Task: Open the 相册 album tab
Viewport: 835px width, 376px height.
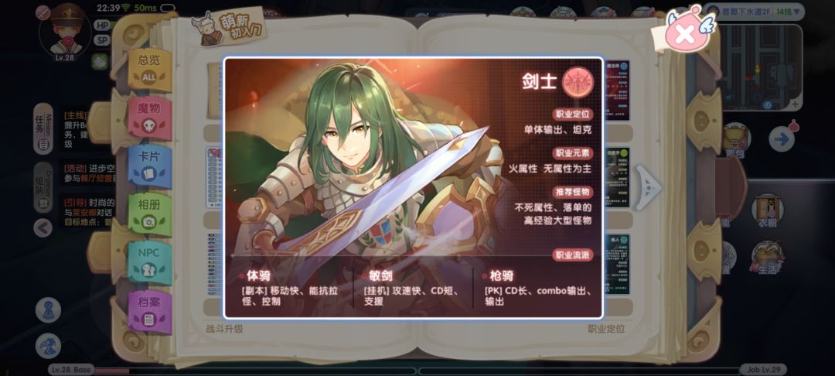Action: 150,214
